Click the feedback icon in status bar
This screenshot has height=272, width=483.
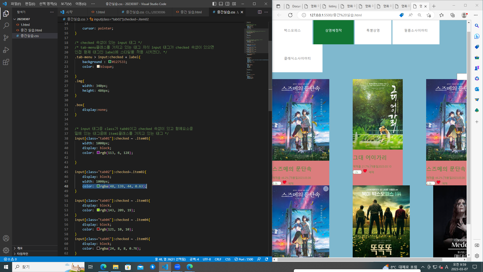(x=259, y=259)
